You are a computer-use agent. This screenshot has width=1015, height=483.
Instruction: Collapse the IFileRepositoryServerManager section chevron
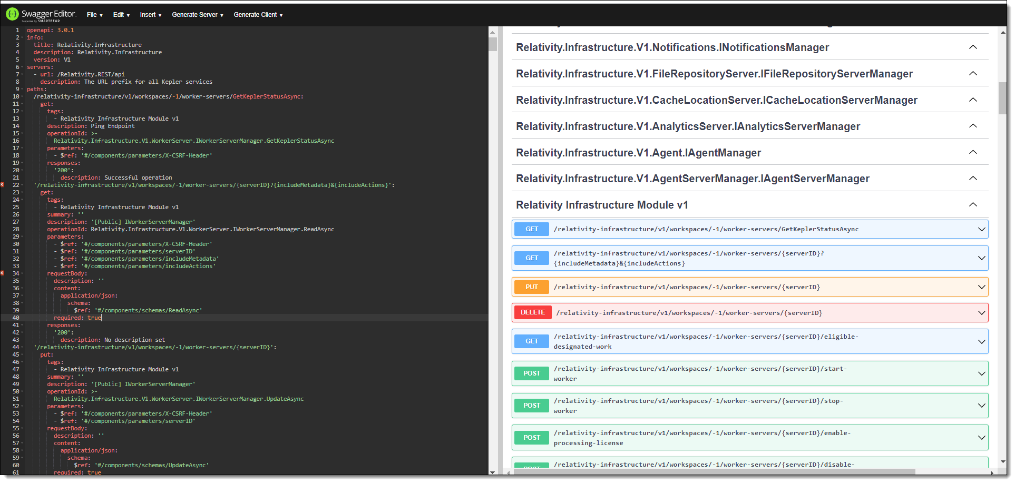click(973, 74)
